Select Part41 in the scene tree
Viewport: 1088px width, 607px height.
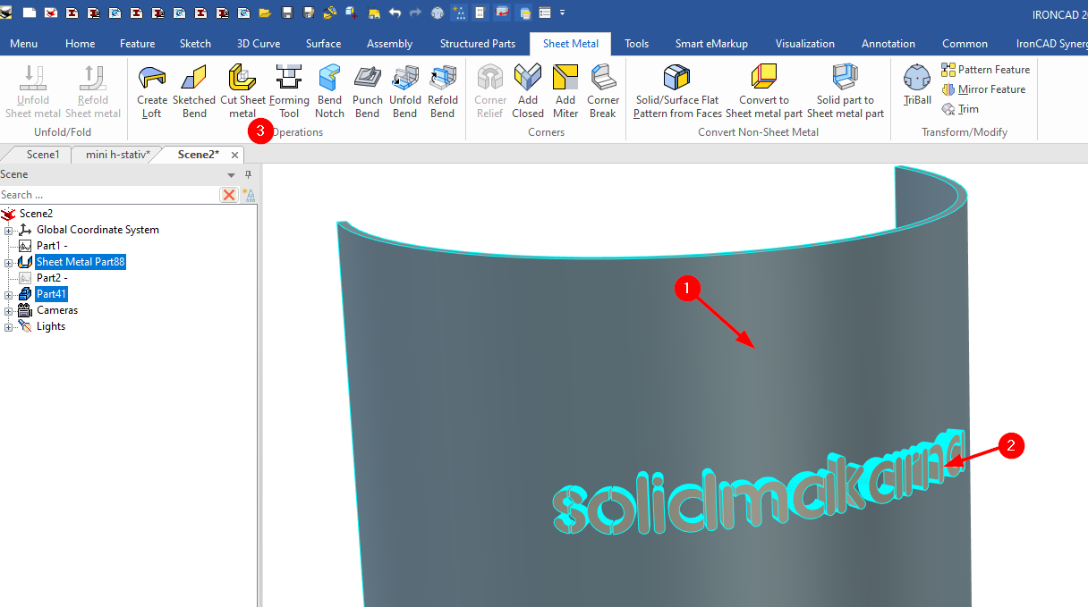coord(52,294)
